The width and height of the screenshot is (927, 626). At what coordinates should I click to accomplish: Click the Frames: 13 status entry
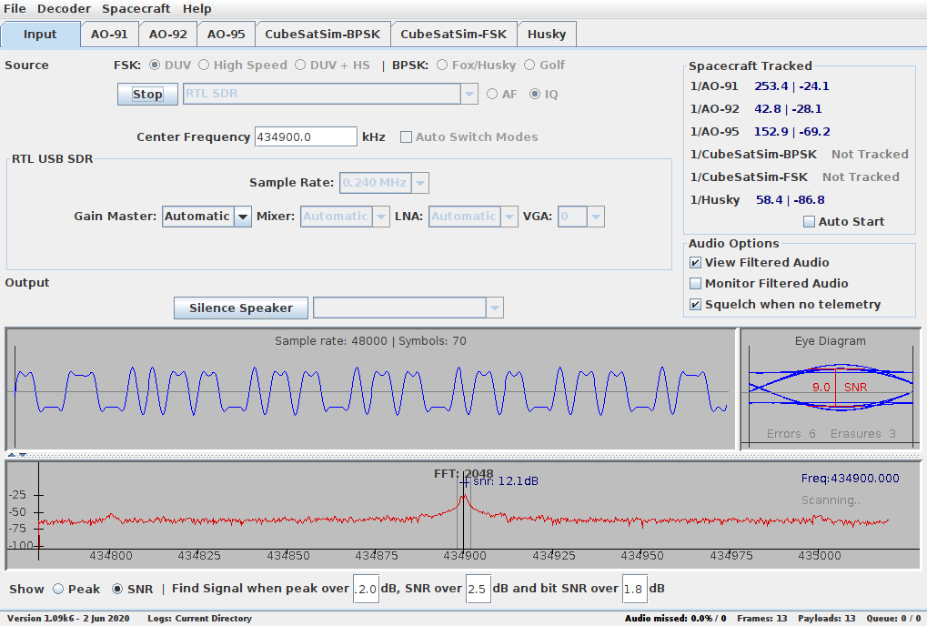(762, 619)
